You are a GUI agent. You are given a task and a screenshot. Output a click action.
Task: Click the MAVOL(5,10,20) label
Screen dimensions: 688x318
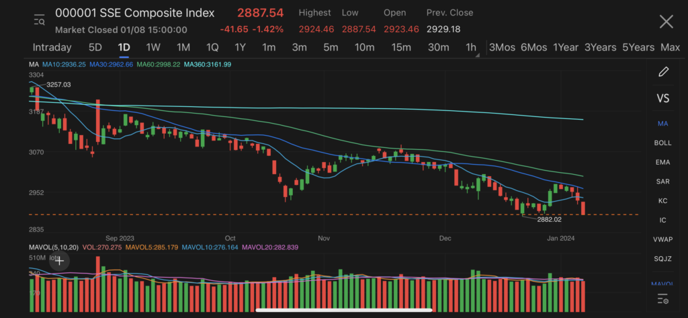54,247
